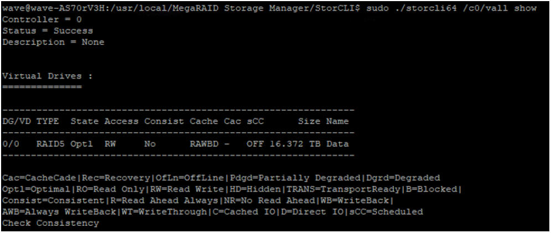This screenshot has height=233, width=551.
Task: Click the Consist column header
Action: pos(164,121)
